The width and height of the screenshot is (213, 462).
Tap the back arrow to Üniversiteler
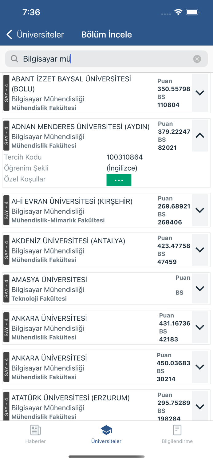[x=10, y=34]
